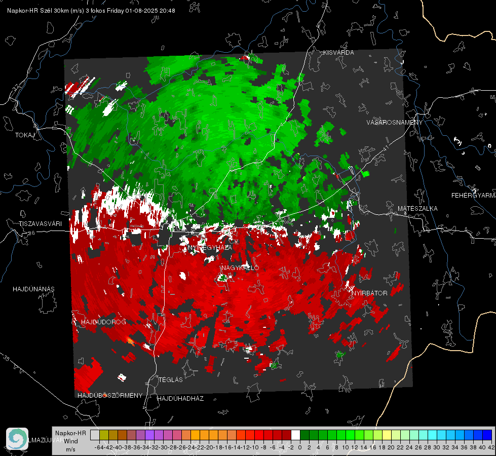This screenshot has height=456, width=496.
Task: Select the olive-yellow swatch after the grey one
Action: click(x=104, y=435)
